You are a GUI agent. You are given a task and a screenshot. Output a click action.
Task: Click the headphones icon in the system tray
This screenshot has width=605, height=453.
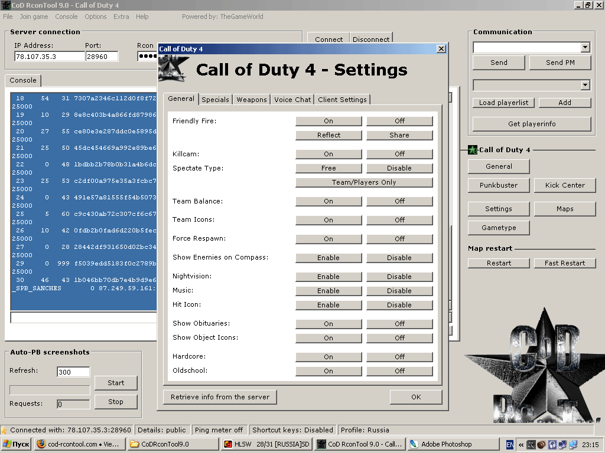[x=552, y=445]
